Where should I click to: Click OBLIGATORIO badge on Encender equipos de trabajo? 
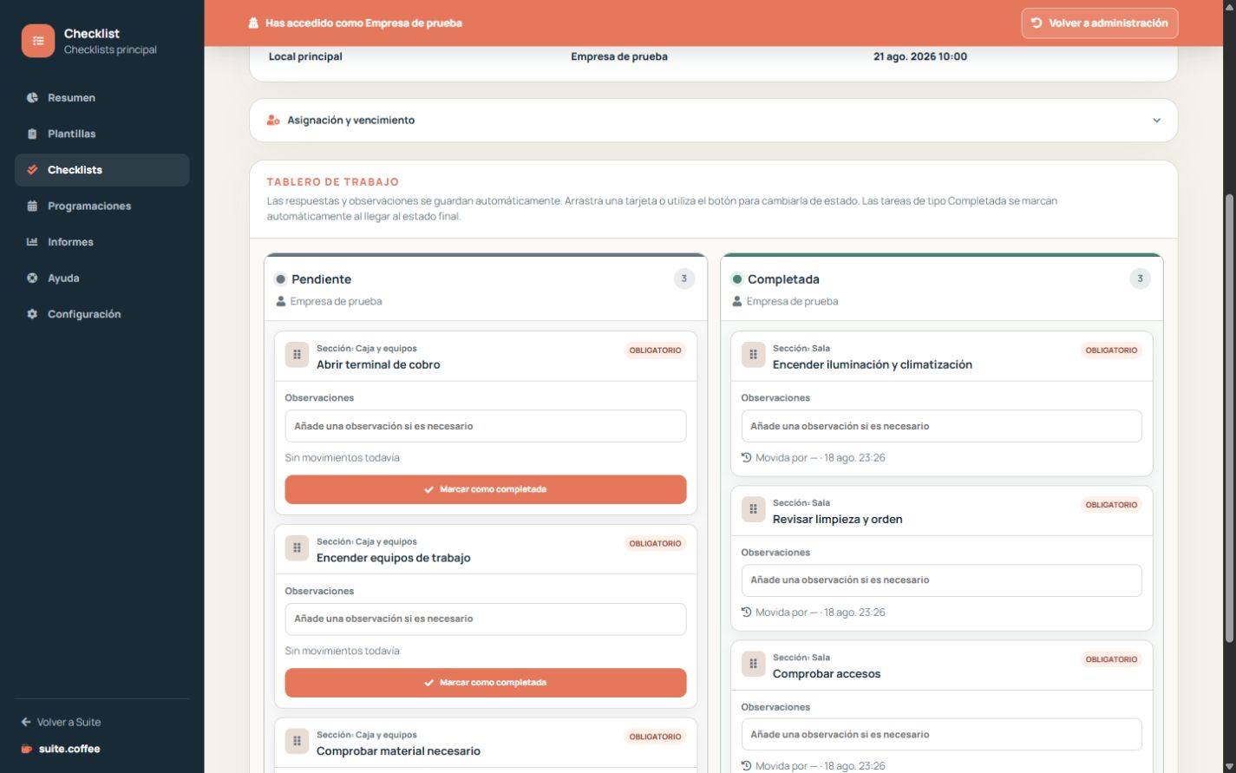tap(655, 544)
